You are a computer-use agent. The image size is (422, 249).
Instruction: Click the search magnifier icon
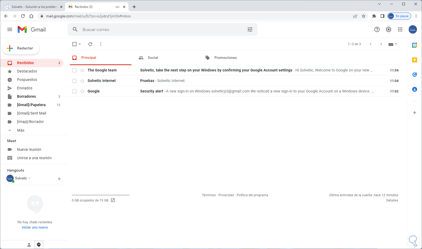point(75,29)
